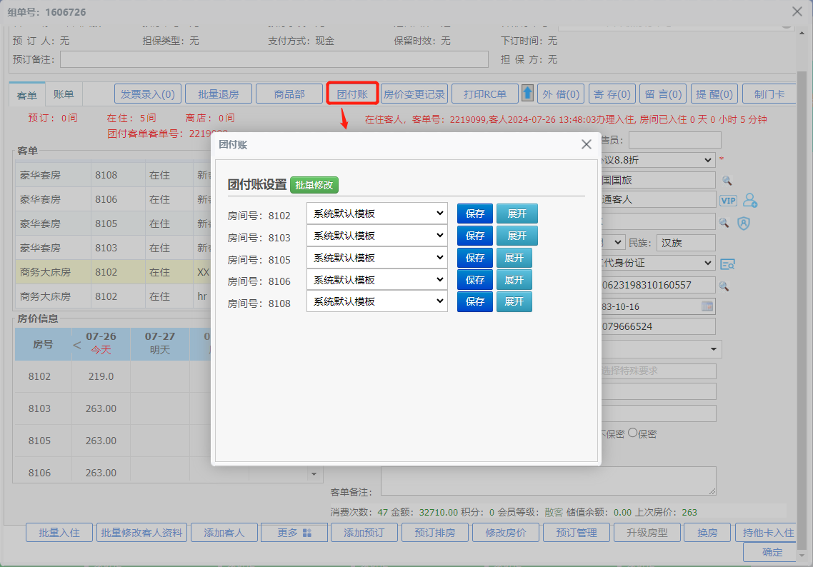Screen dimensions: 813x567
Task: Click the 选择特殊要求 input field
Action: pos(657,371)
